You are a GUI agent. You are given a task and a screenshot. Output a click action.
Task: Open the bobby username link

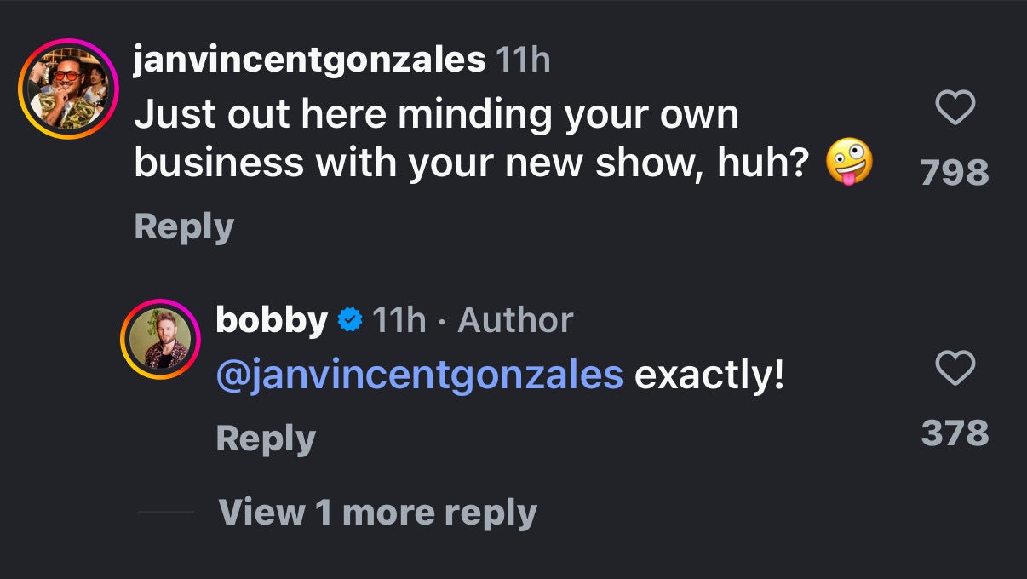pyautogui.click(x=272, y=320)
